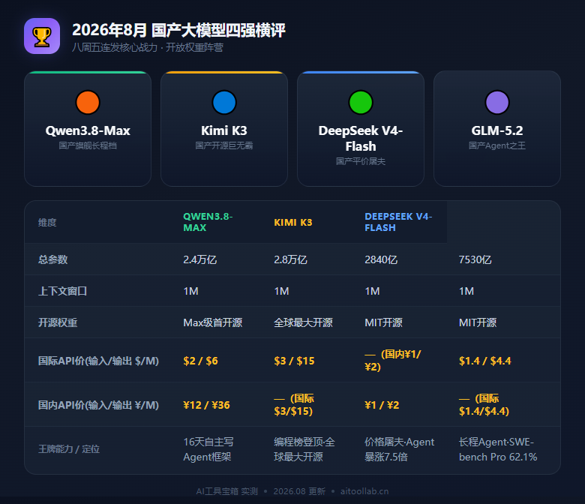Click the 王牌能力 / 定位 row label

(x=69, y=449)
